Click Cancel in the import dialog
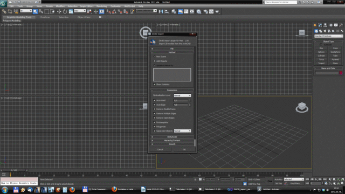345x194 pixels. tap(160, 150)
